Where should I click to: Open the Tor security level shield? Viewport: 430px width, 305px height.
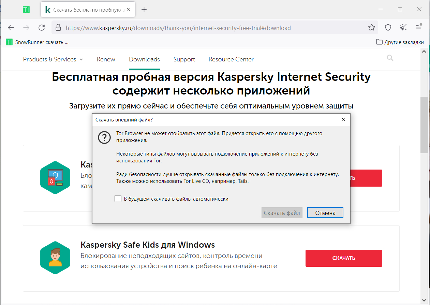pyautogui.click(x=388, y=28)
